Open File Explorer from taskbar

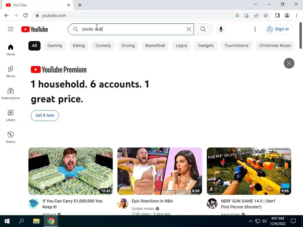[36, 221]
